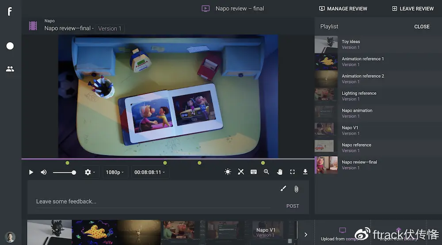Click fourth green timeline comment marker

coord(263,163)
